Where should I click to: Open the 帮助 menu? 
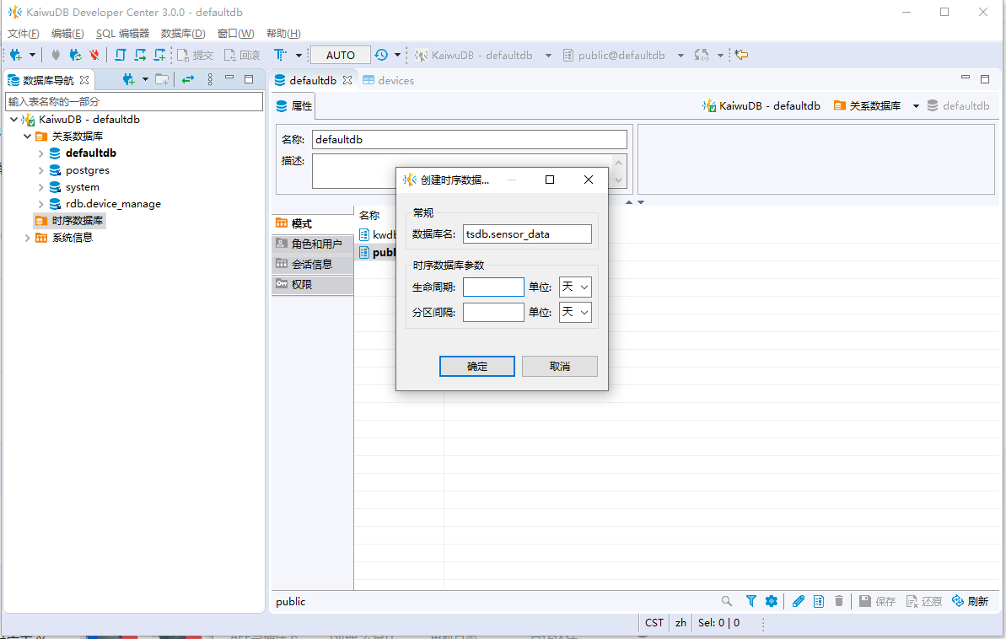click(283, 34)
